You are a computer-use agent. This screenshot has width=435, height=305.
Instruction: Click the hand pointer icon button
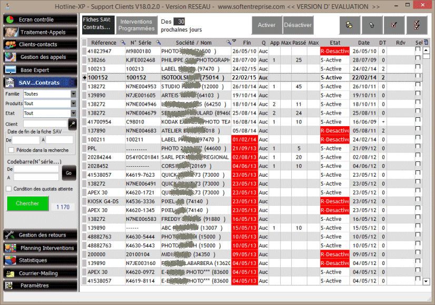tap(372, 25)
